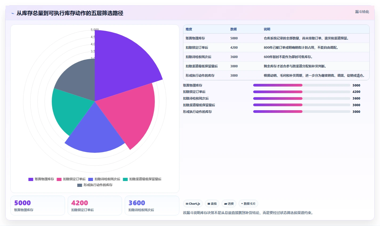Click the 4200 value in the table
This screenshot has width=380, height=226.
(234, 48)
